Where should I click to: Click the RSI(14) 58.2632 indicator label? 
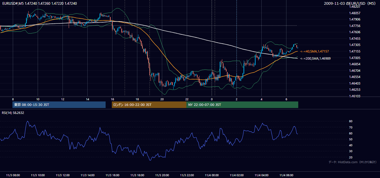(13, 113)
